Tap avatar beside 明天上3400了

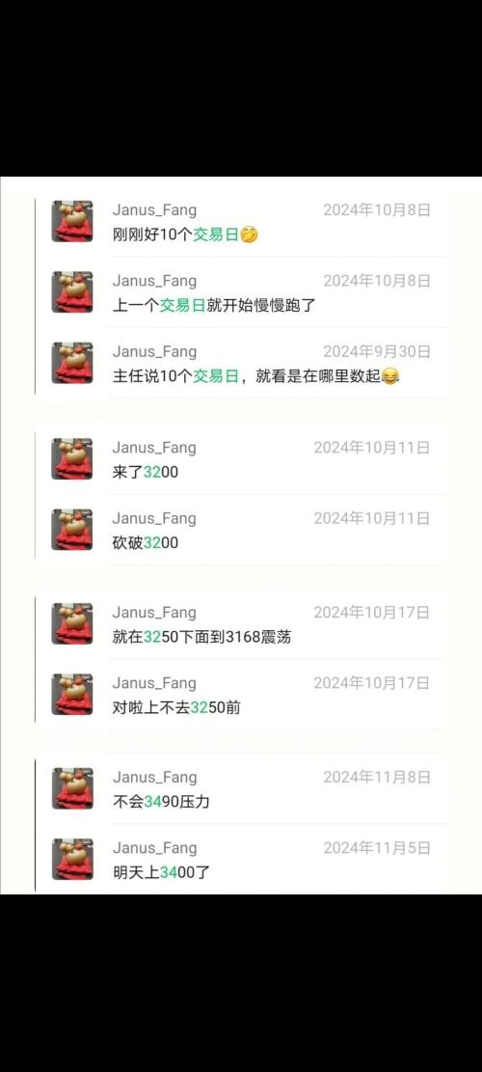point(72,860)
